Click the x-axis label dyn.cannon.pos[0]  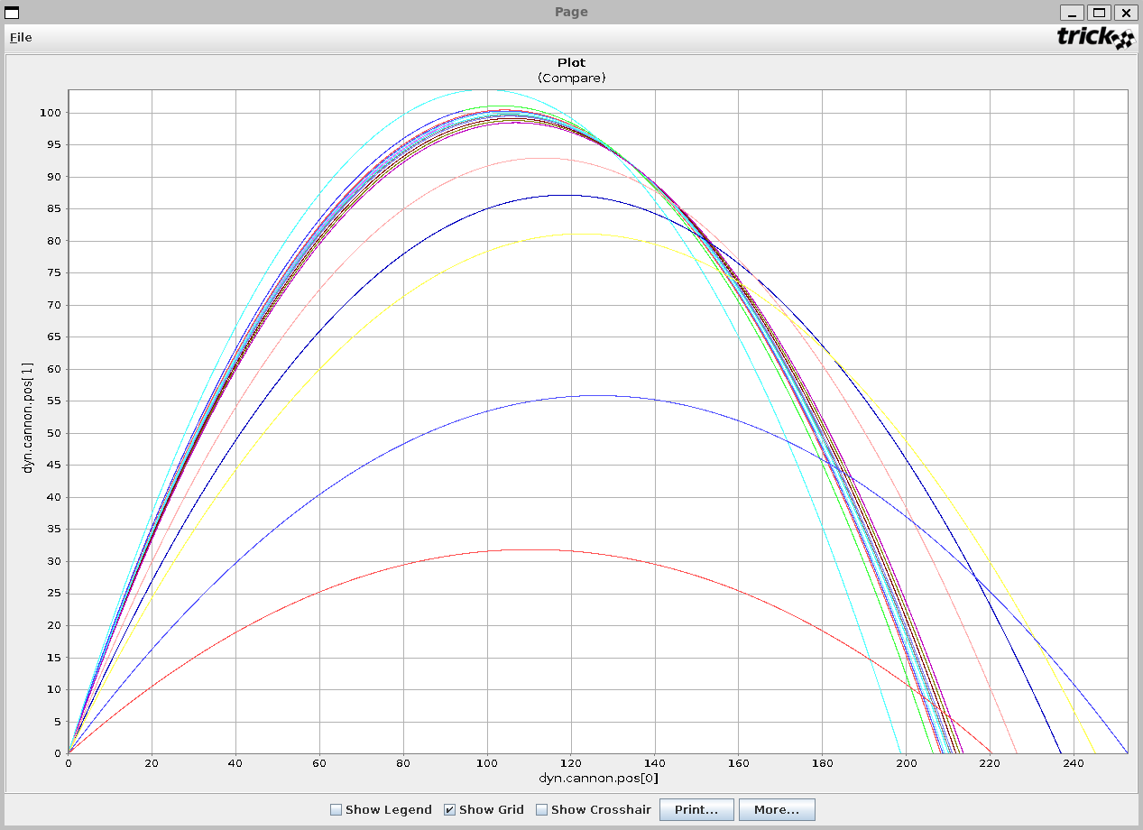(x=598, y=778)
